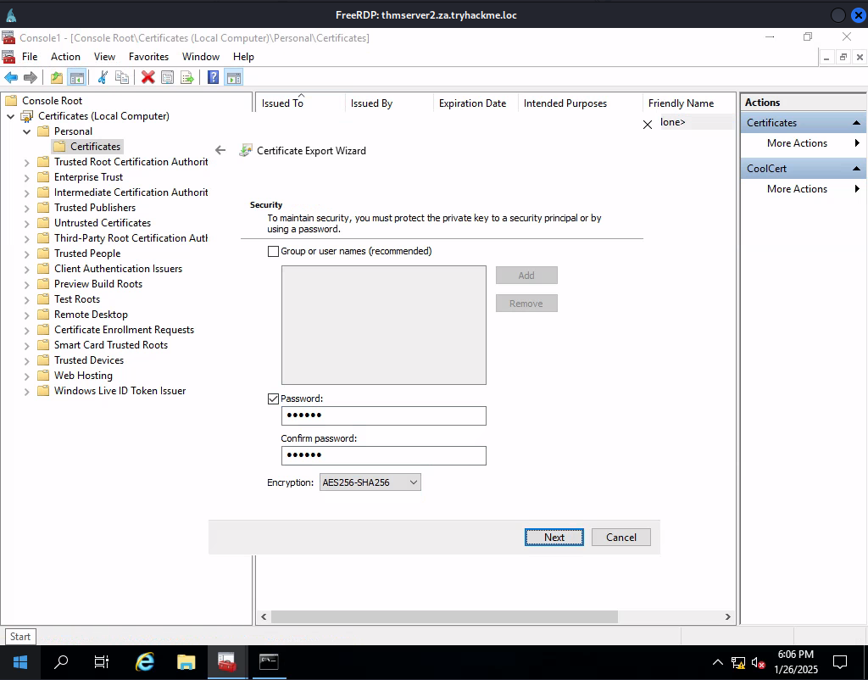This screenshot has height=680, width=868.
Task: Expand Trusted Root Certification Authorities node
Action: click(x=26, y=162)
